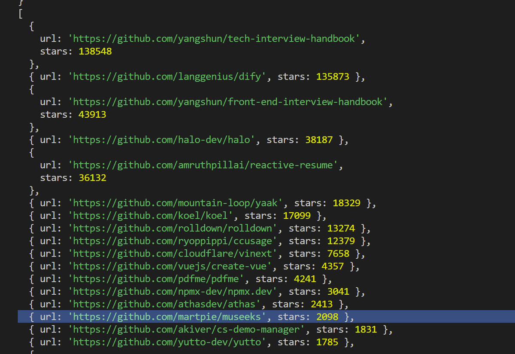Select the star count 38187

point(319,140)
